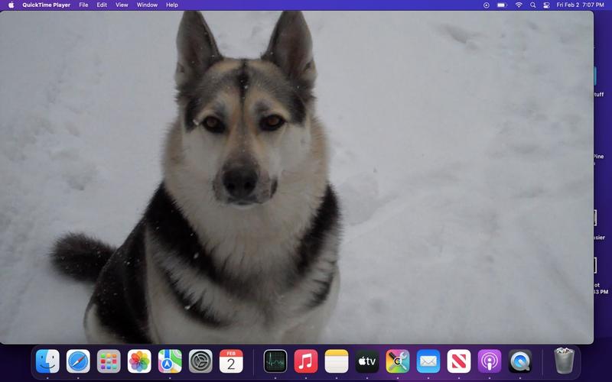This screenshot has height=382, width=612.
Task: Open Activity Monitor from the dock
Action: tap(275, 361)
